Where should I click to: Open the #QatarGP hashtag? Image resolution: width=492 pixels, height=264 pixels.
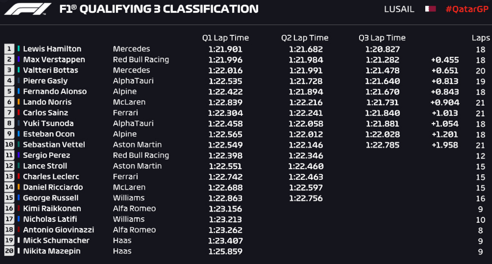tap(467, 9)
